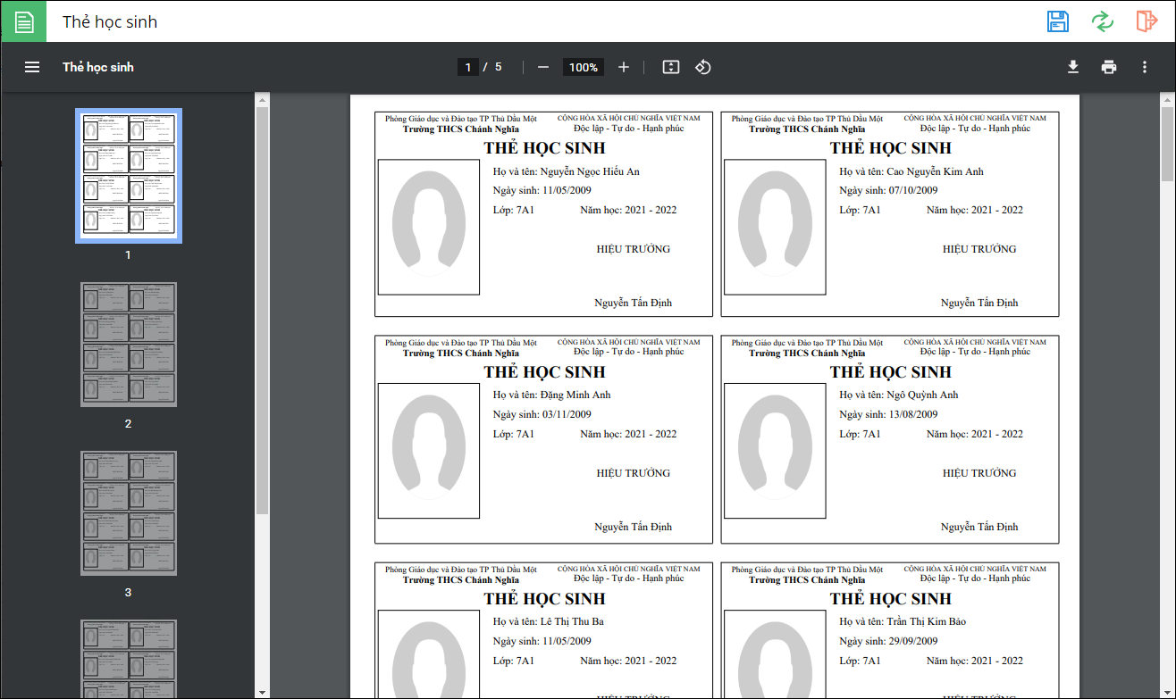Click the thumbnail sidebar scroll down arrow
The height and width of the screenshot is (699, 1176).
tap(262, 692)
